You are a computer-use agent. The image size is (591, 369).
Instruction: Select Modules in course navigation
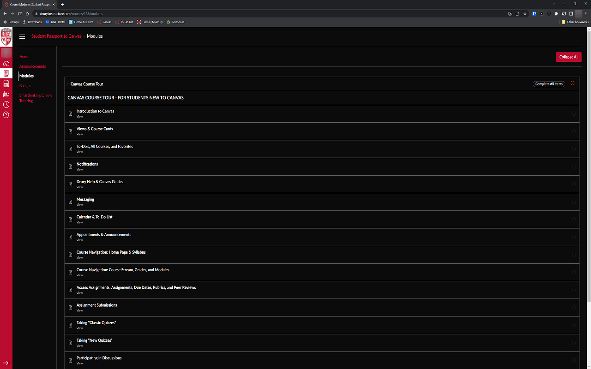[x=26, y=76]
